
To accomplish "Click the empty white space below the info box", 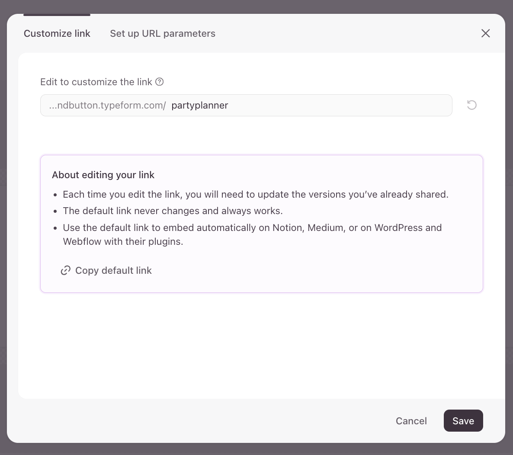I will click(260, 346).
